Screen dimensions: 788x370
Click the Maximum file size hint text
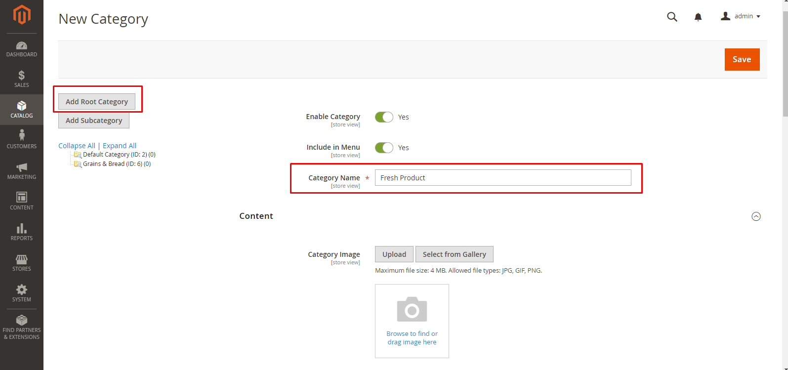pos(458,270)
